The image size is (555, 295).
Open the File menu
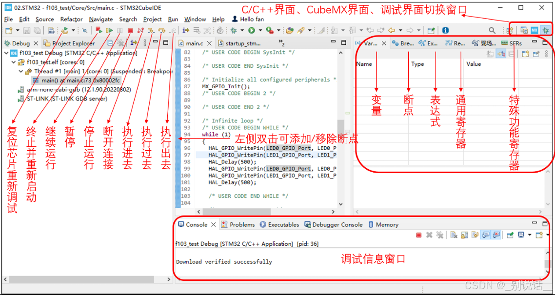[x=8, y=19]
